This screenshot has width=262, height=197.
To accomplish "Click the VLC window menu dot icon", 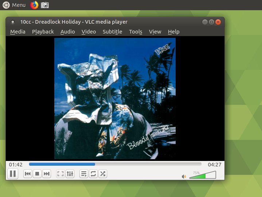I will point(12,22).
